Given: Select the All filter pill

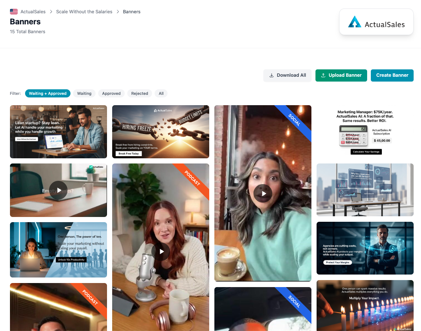Looking at the screenshot, I should tap(161, 93).
